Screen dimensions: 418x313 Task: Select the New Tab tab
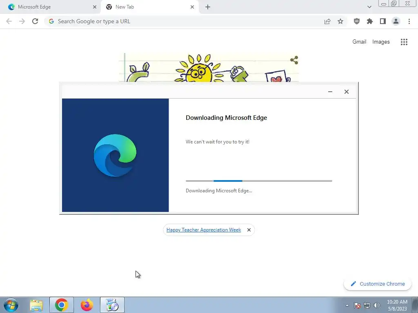[x=149, y=7]
